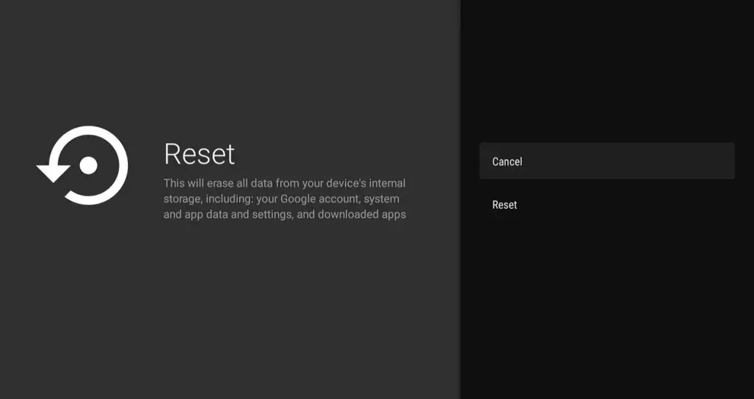The image size is (754, 399).
Task: Click the "downloaded apps" text in the description
Action: click(367, 214)
